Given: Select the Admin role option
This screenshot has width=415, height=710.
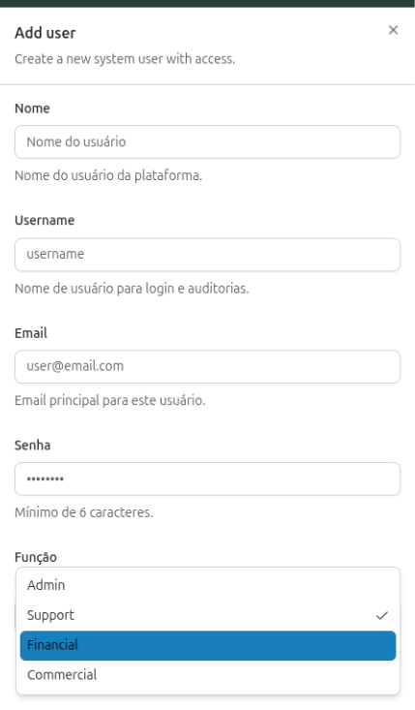Looking at the screenshot, I should tap(208, 585).
